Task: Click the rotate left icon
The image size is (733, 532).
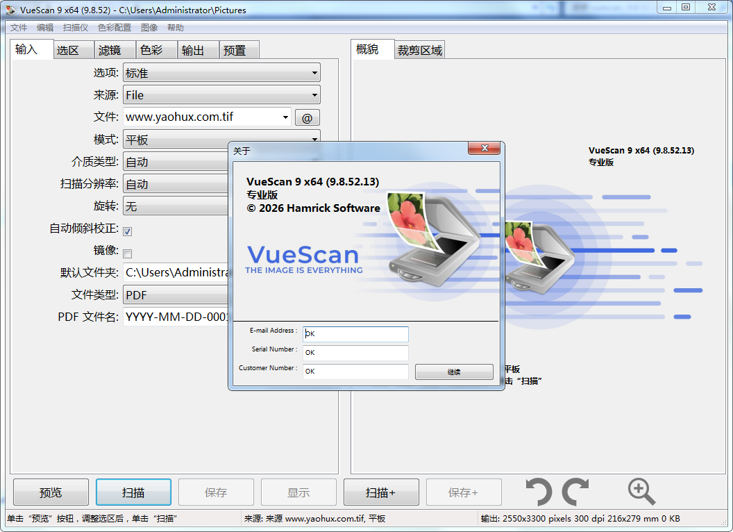Action: pos(540,492)
